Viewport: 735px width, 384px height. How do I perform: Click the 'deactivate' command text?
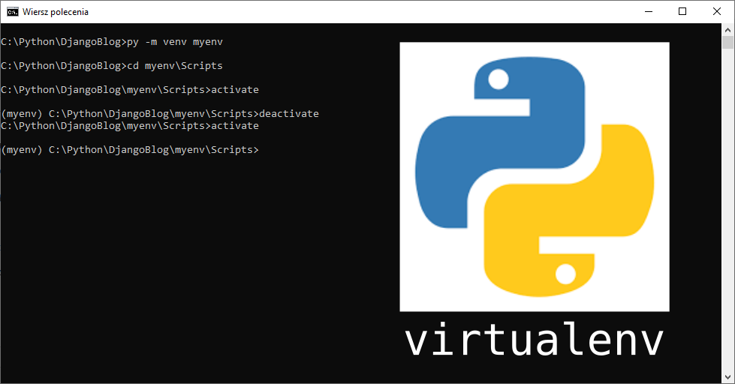tap(288, 114)
